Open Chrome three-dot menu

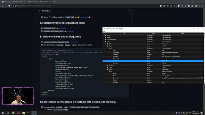coord(203,6)
